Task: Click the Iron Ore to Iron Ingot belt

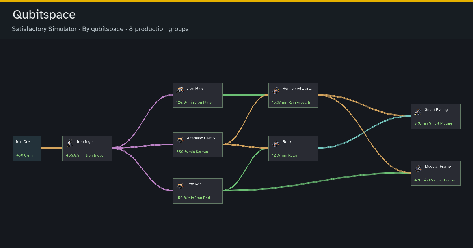Action: [x=52, y=148]
